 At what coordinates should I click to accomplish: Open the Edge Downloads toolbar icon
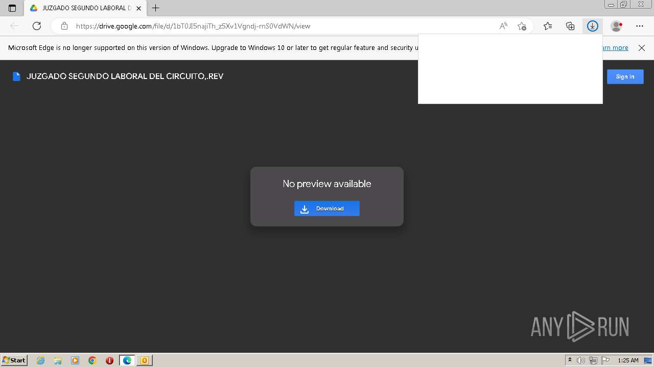592,26
